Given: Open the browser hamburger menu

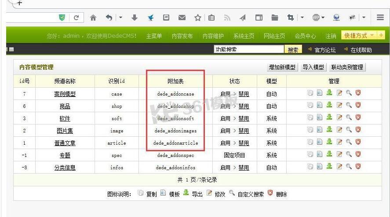Looking at the screenshot, I should point(380,18).
